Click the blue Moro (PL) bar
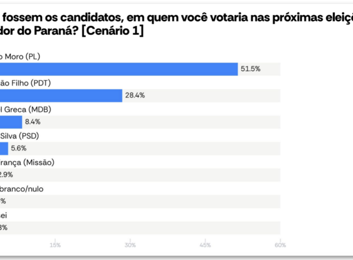The width and height of the screenshot is (353, 260). pyautogui.click(x=118, y=69)
